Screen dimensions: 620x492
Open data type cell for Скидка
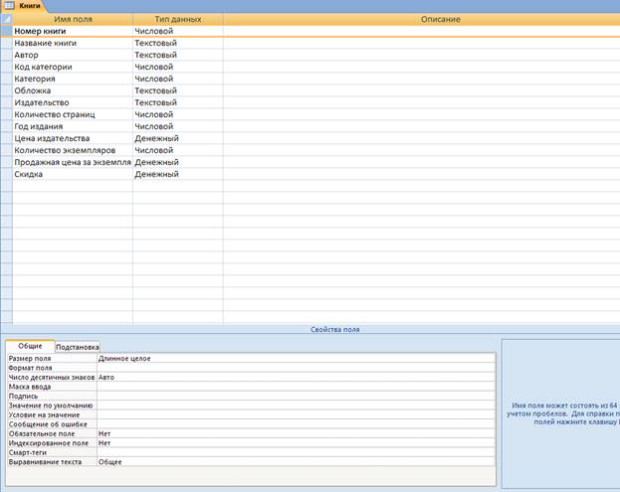[x=177, y=174]
